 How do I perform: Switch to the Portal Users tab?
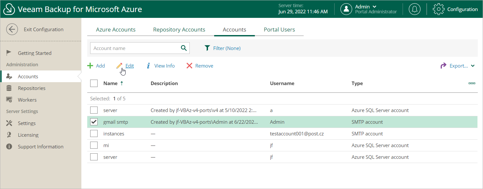click(x=279, y=30)
